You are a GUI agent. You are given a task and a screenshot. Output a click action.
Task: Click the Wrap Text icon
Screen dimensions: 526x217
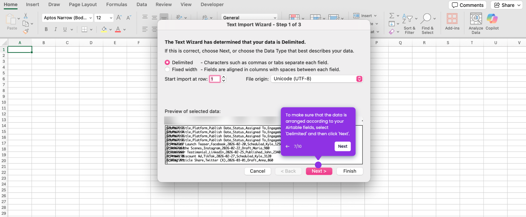pos(205,17)
